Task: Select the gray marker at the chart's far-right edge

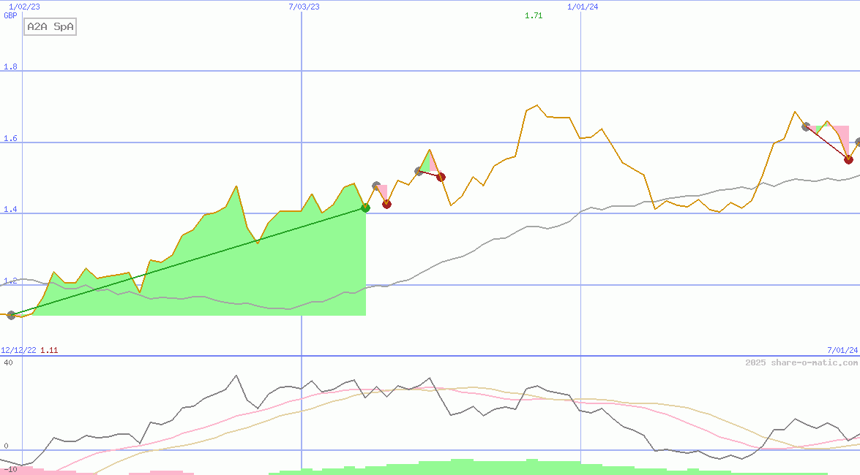Action: pyautogui.click(x=858, y=142)
